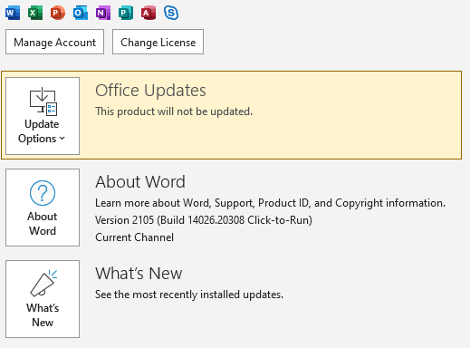Click the PowerPoint app icon

58,13
